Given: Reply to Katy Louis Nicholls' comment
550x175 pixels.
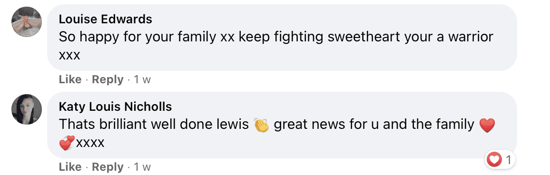Looking at the screenshot, I should (108, 167).
